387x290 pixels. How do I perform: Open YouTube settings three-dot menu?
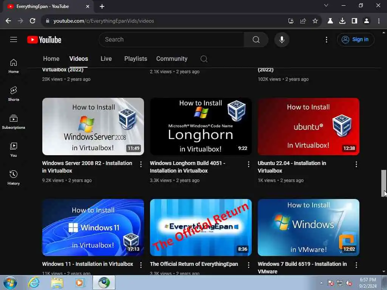pyautogui.click(x=326, y=40)
